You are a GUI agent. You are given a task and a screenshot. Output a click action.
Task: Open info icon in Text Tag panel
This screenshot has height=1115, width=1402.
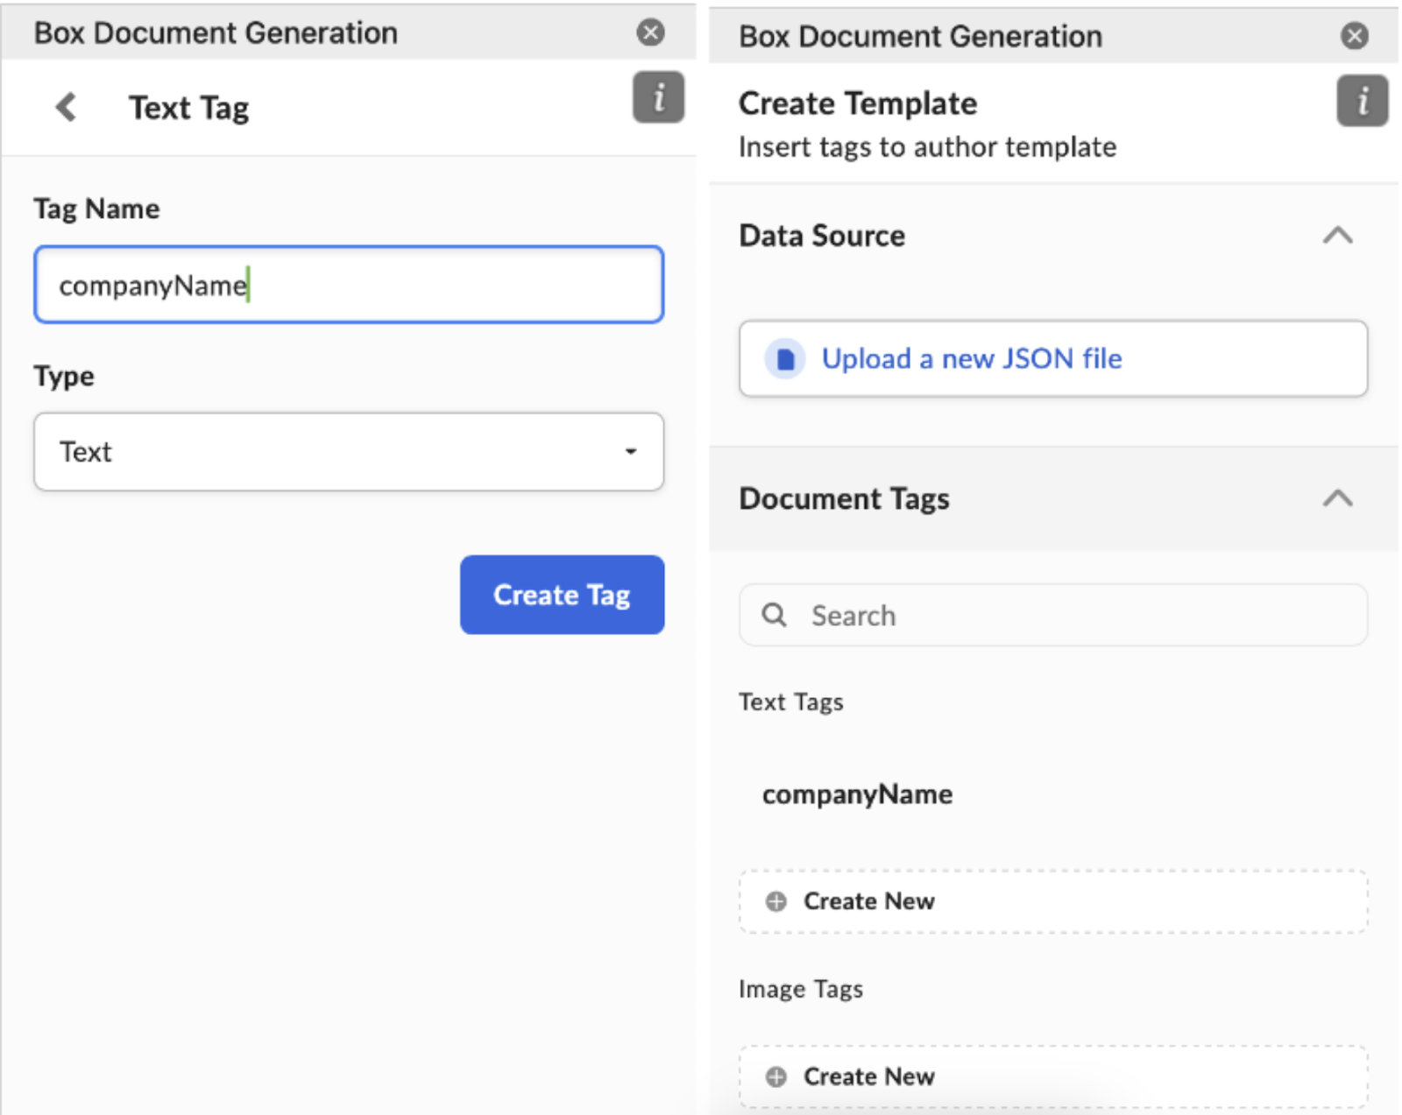click(x=658, y=97)
